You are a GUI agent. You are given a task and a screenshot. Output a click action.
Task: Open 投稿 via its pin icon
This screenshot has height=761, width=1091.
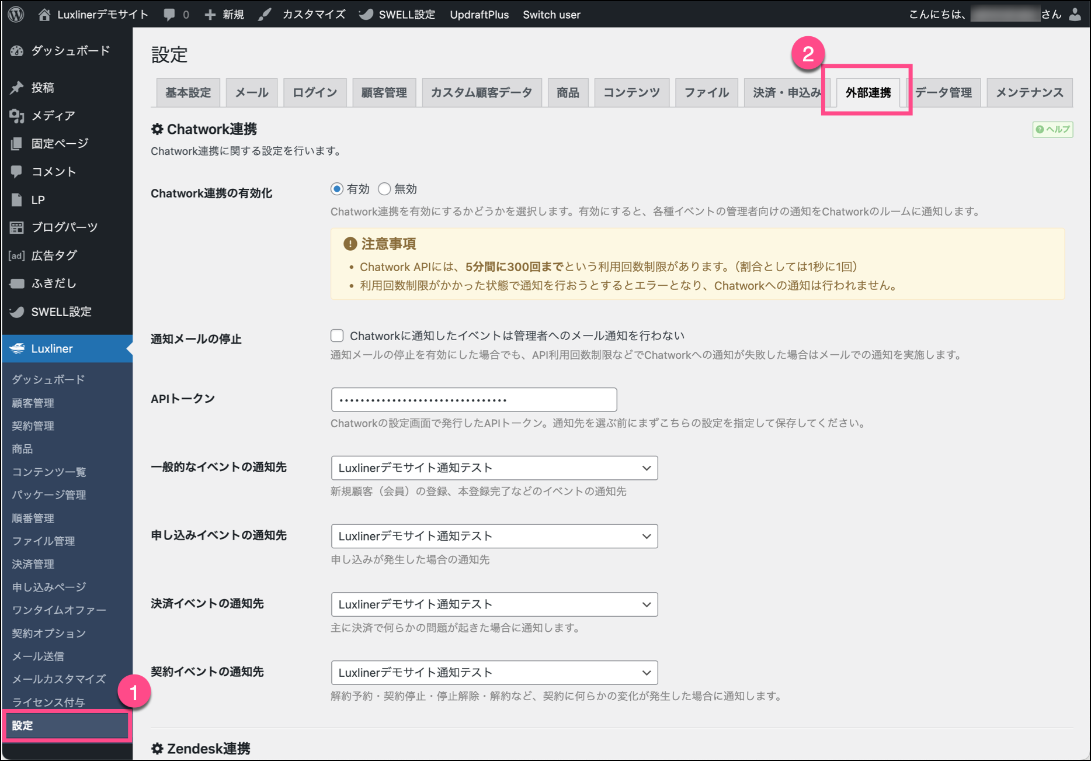click(16, 88)
